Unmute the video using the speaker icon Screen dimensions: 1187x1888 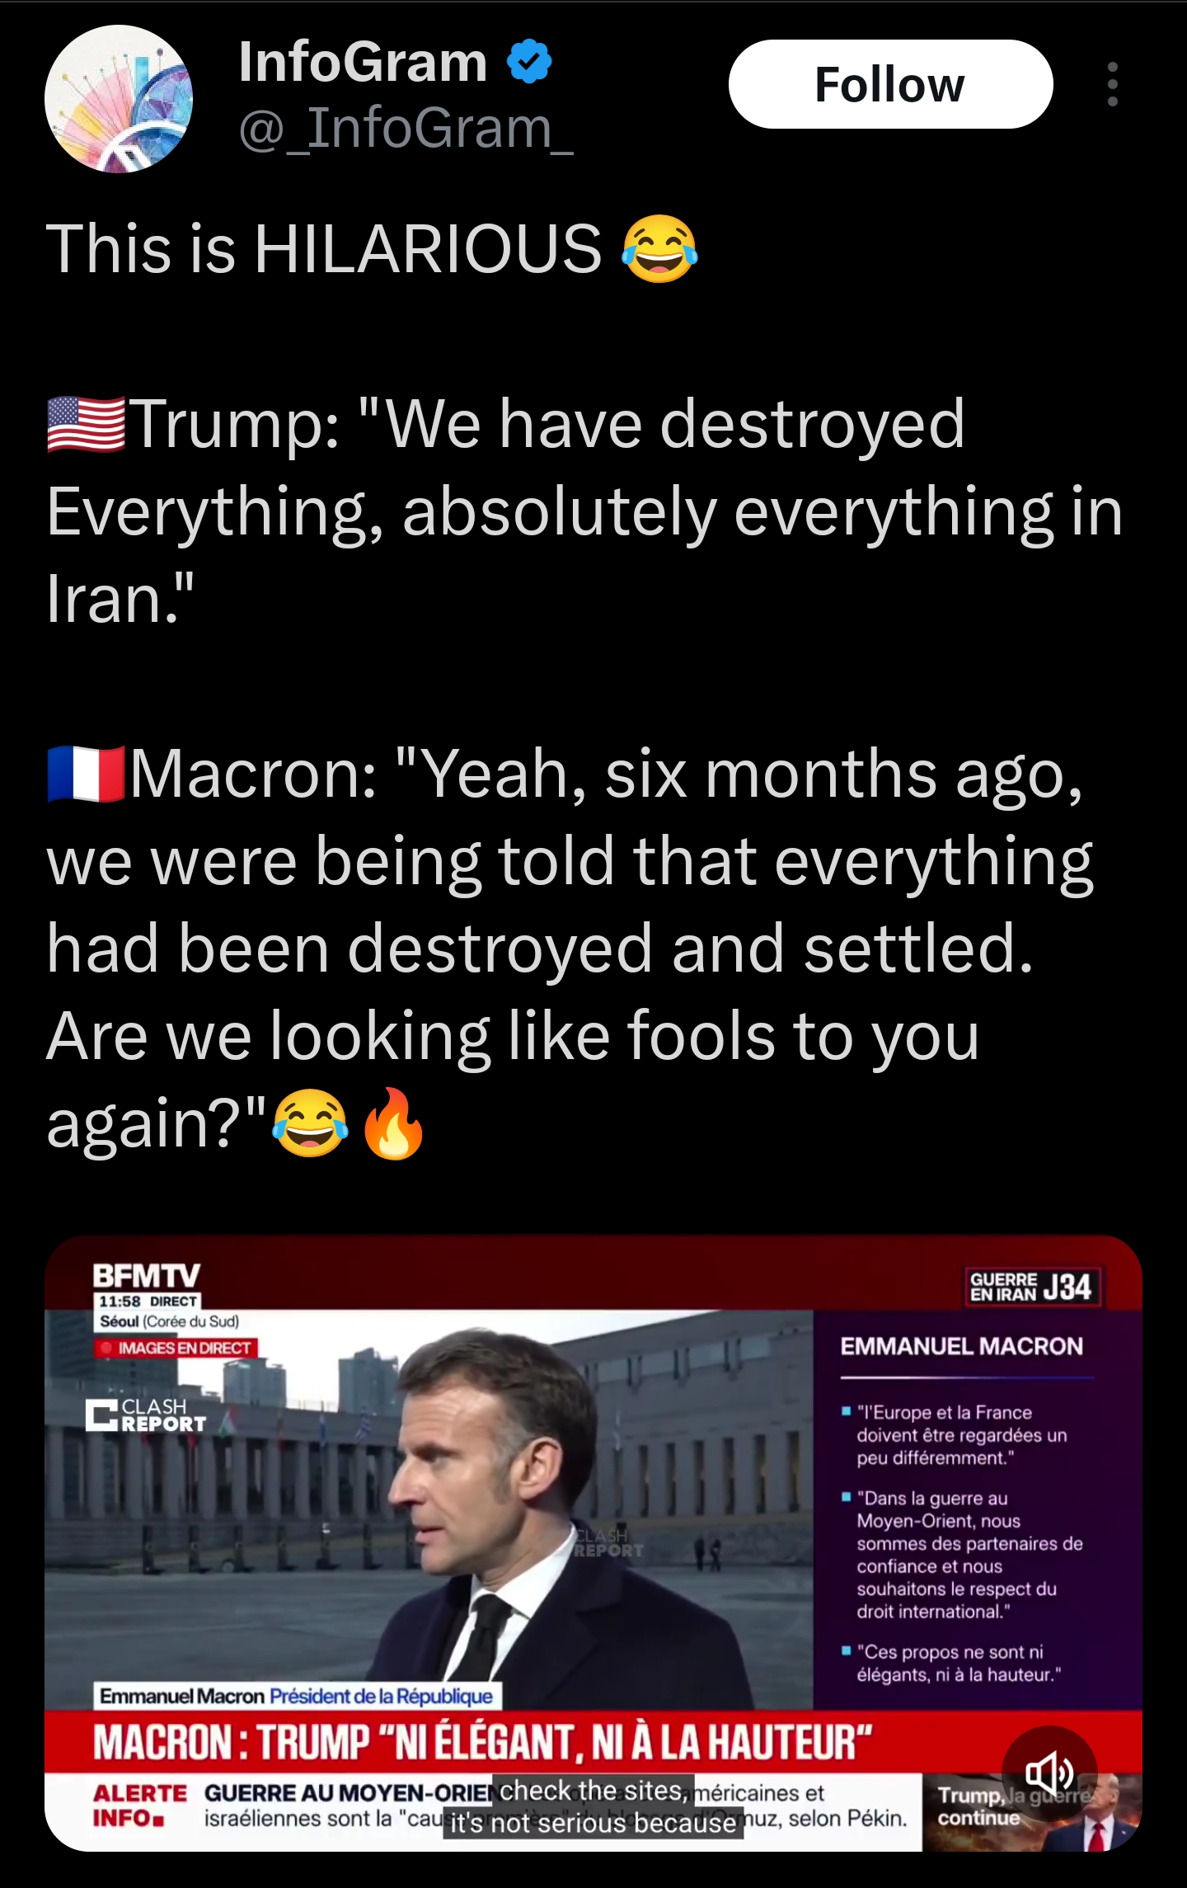pyautogui.click(x=1049, y=1773)
